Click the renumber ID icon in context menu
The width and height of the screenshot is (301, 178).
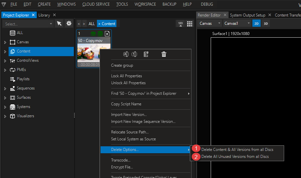click(134, 54)
